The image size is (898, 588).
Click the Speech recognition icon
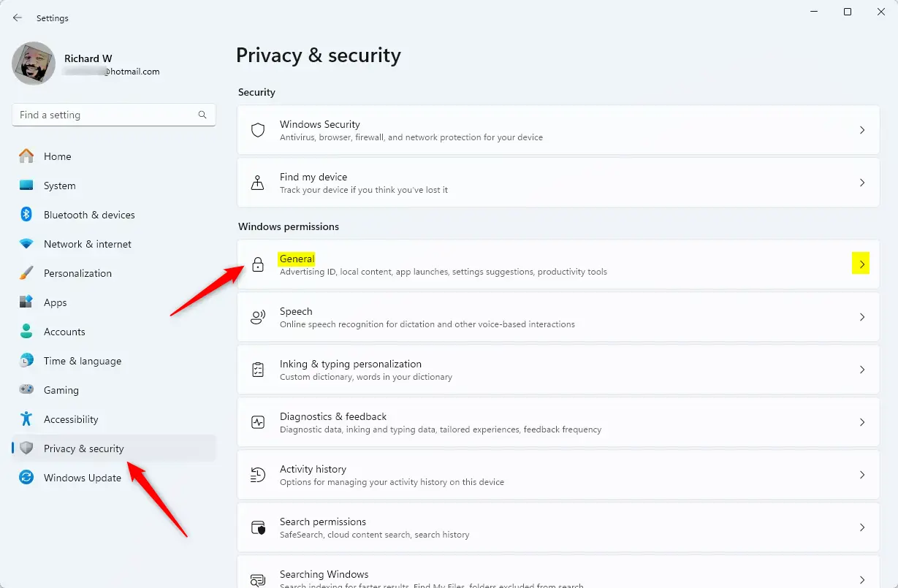258,317
